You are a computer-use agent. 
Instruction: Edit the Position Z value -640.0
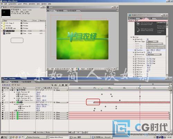click(x=149, y=52)
